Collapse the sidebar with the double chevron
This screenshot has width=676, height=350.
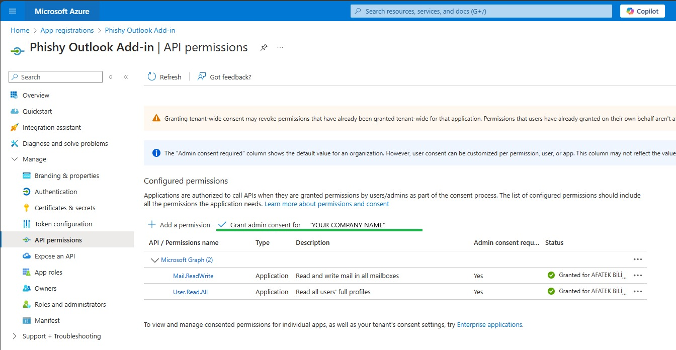click(126, 77)
